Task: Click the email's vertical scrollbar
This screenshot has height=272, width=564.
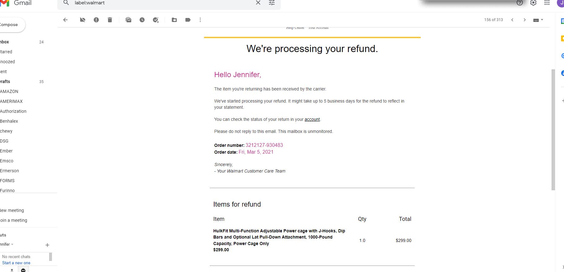Action: coord(553,129)
